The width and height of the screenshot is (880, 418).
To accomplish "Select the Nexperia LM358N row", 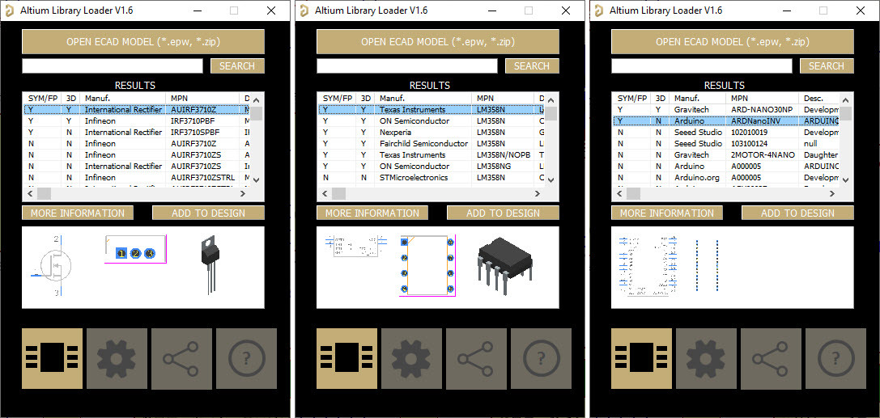I will [431, 133].
